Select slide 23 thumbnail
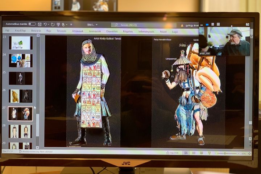This screenshot has width=261, height=174. tap(21, 43)
